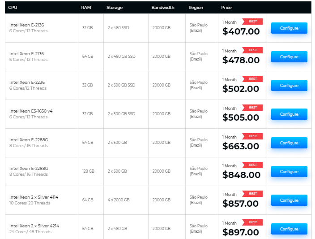Click the CPU column header

click(13, 8)
